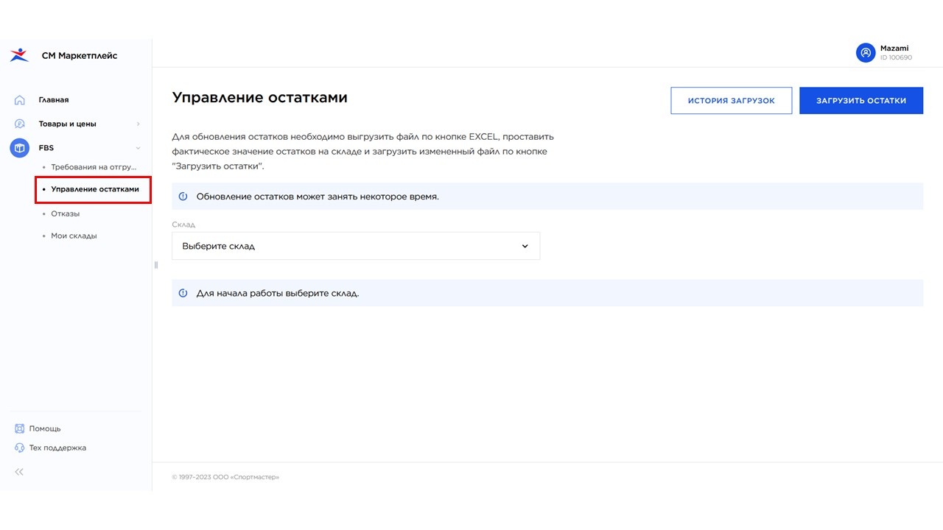Click info icon beside Обновление остатков notice
The width and height of the screenshot is (943, 530).
tap(183, 197)
